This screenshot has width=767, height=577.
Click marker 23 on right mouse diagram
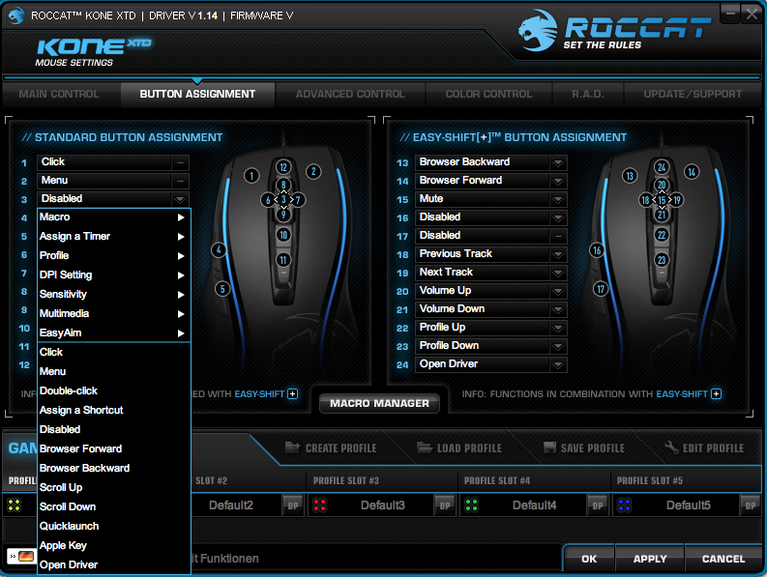[662, 260]
